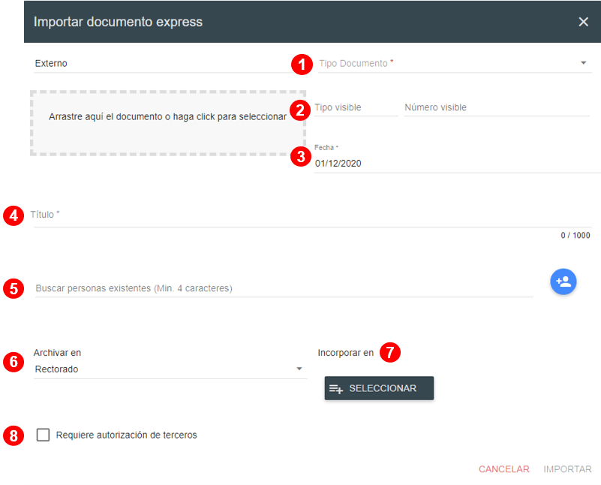Click the Archivar en label
The height and width of the screenshot is (485, 601).
pyautogui.click(x=57, y=353)
